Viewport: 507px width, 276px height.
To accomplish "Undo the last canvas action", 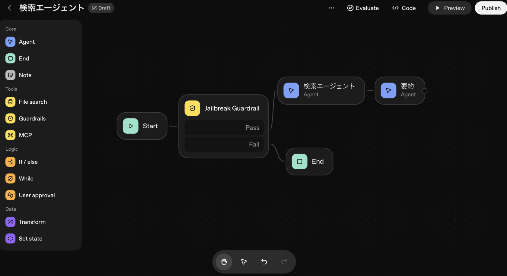I will click(264, 262).
